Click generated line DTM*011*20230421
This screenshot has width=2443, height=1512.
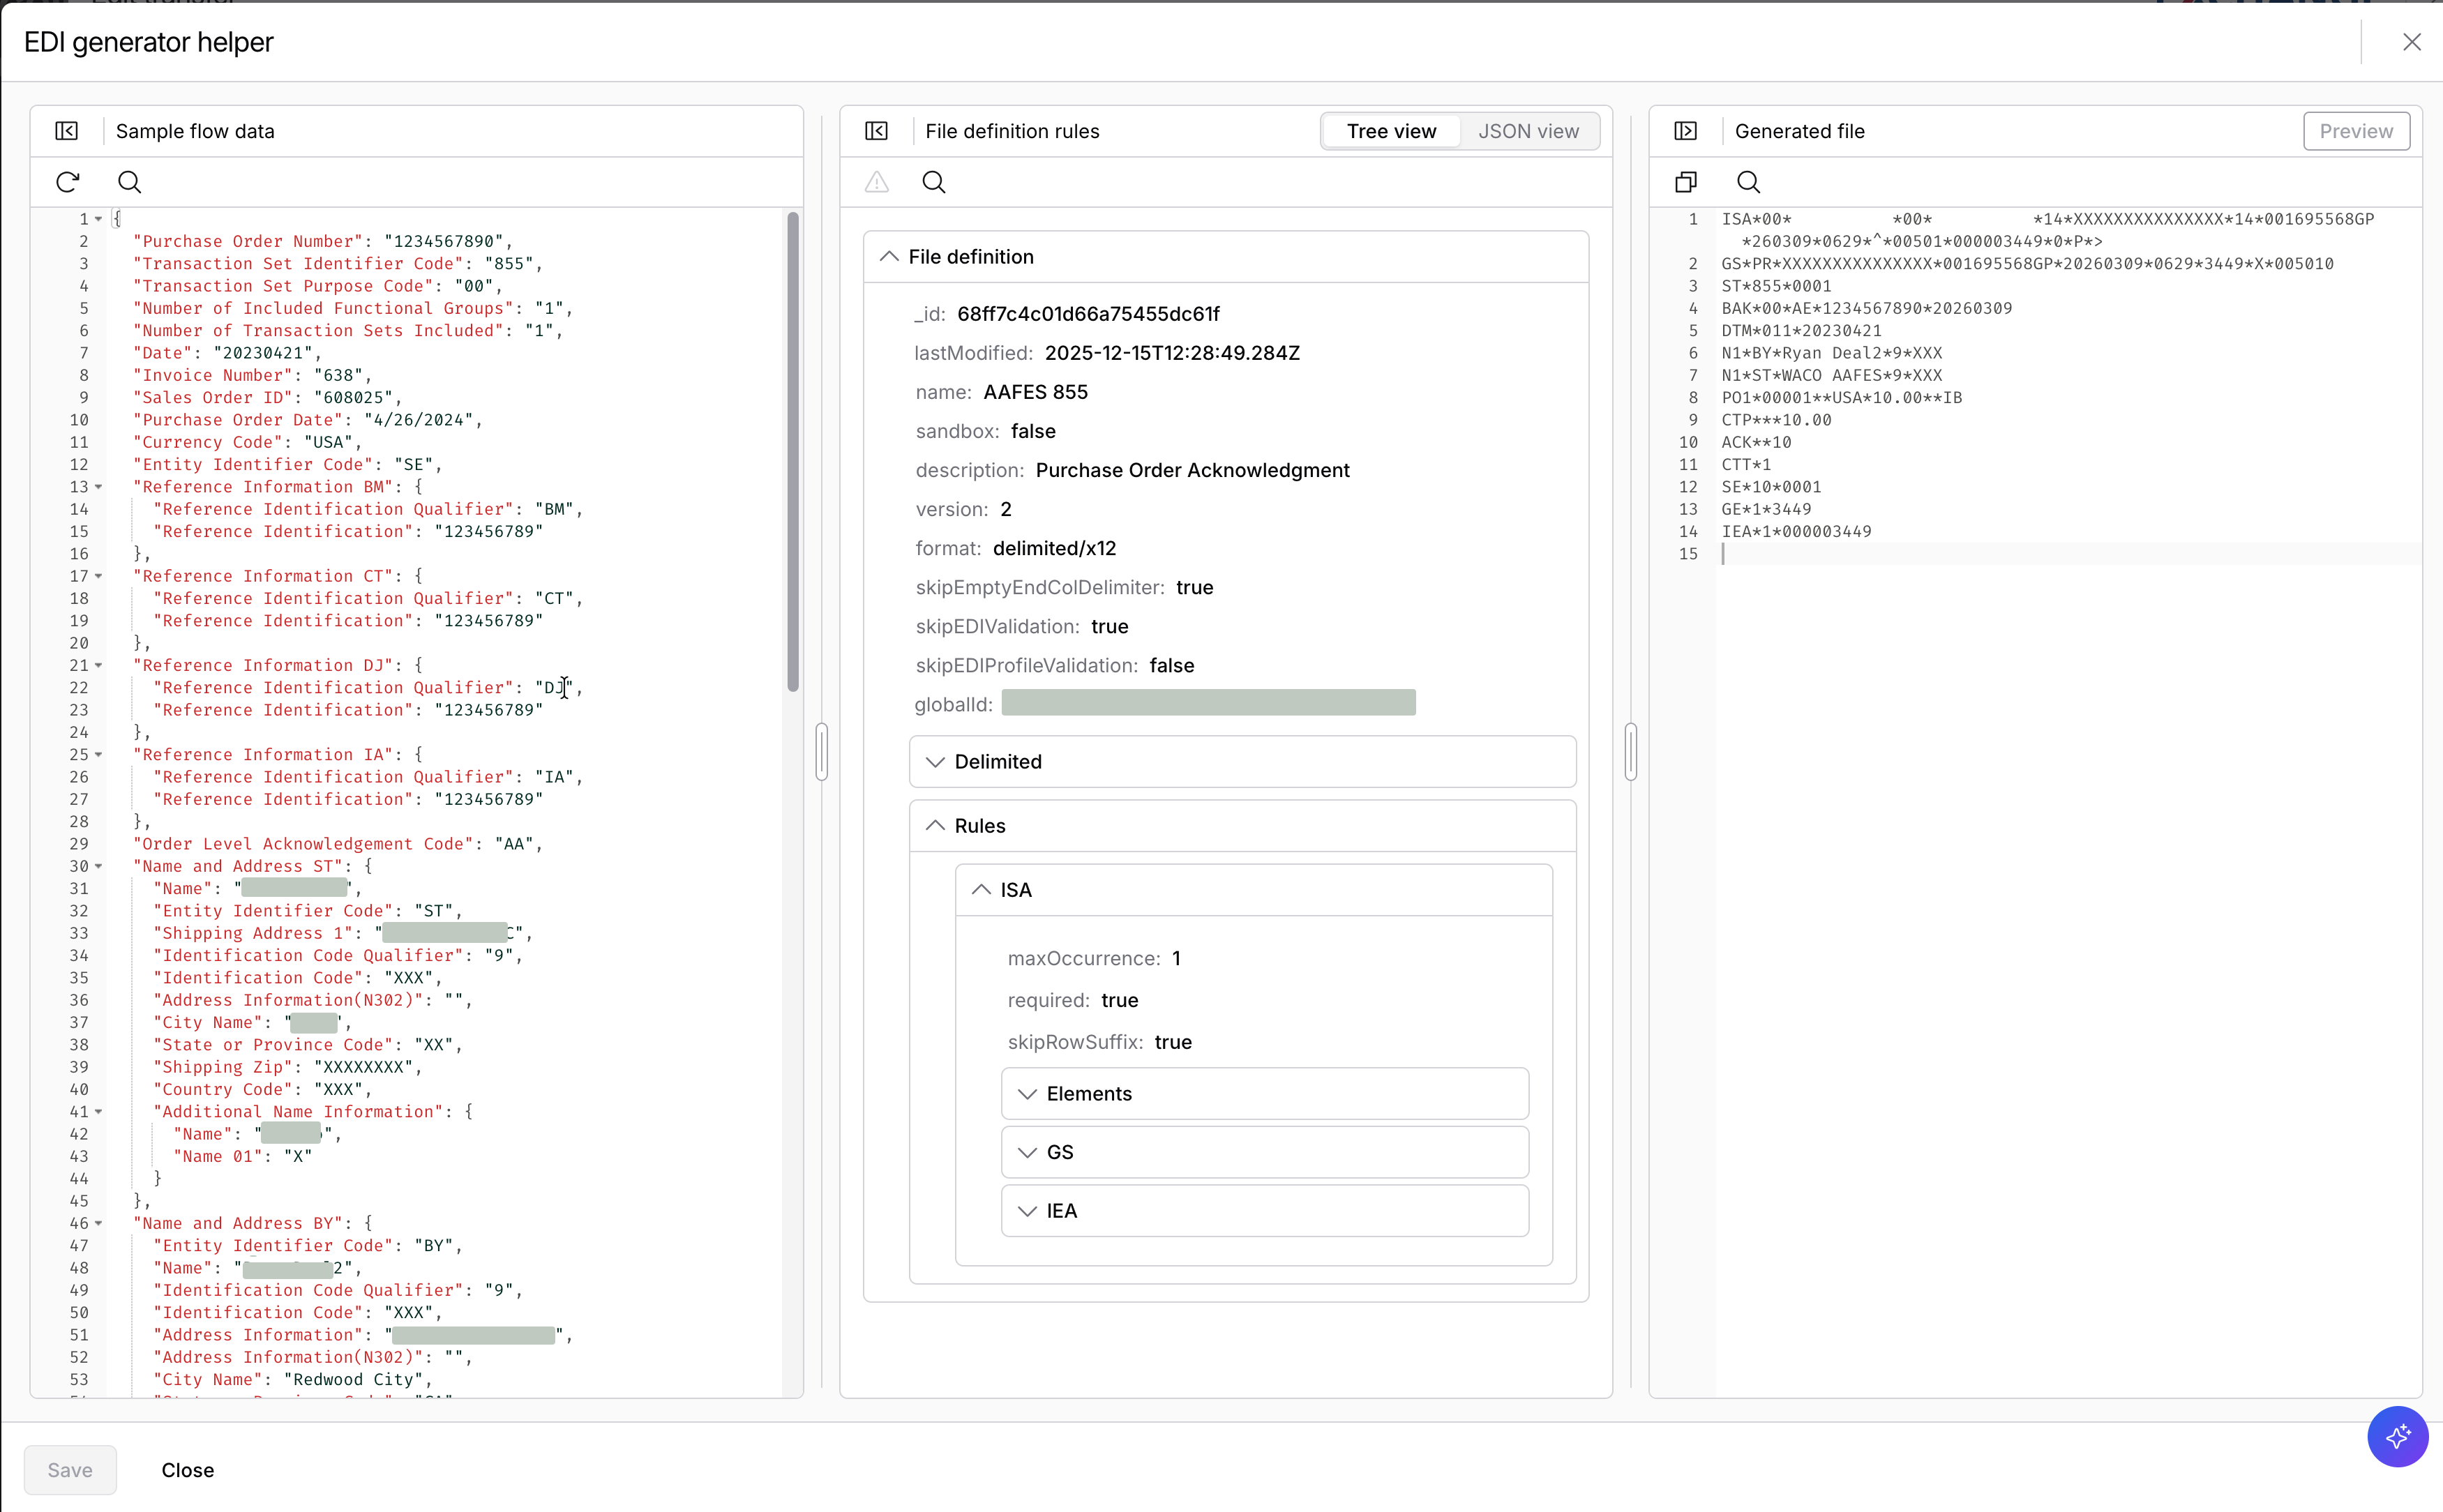coord(1801,331)
